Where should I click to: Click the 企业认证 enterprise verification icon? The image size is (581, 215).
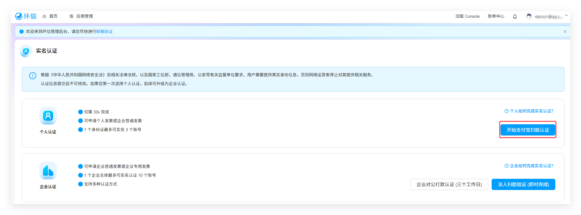click(48, 171)
